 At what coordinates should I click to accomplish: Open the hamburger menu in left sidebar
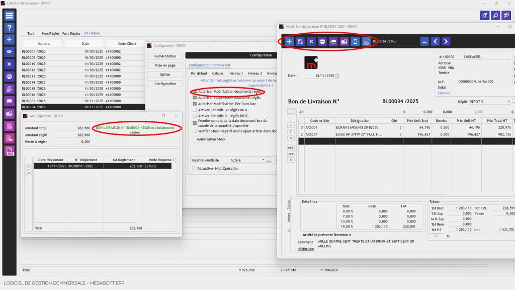9,16
